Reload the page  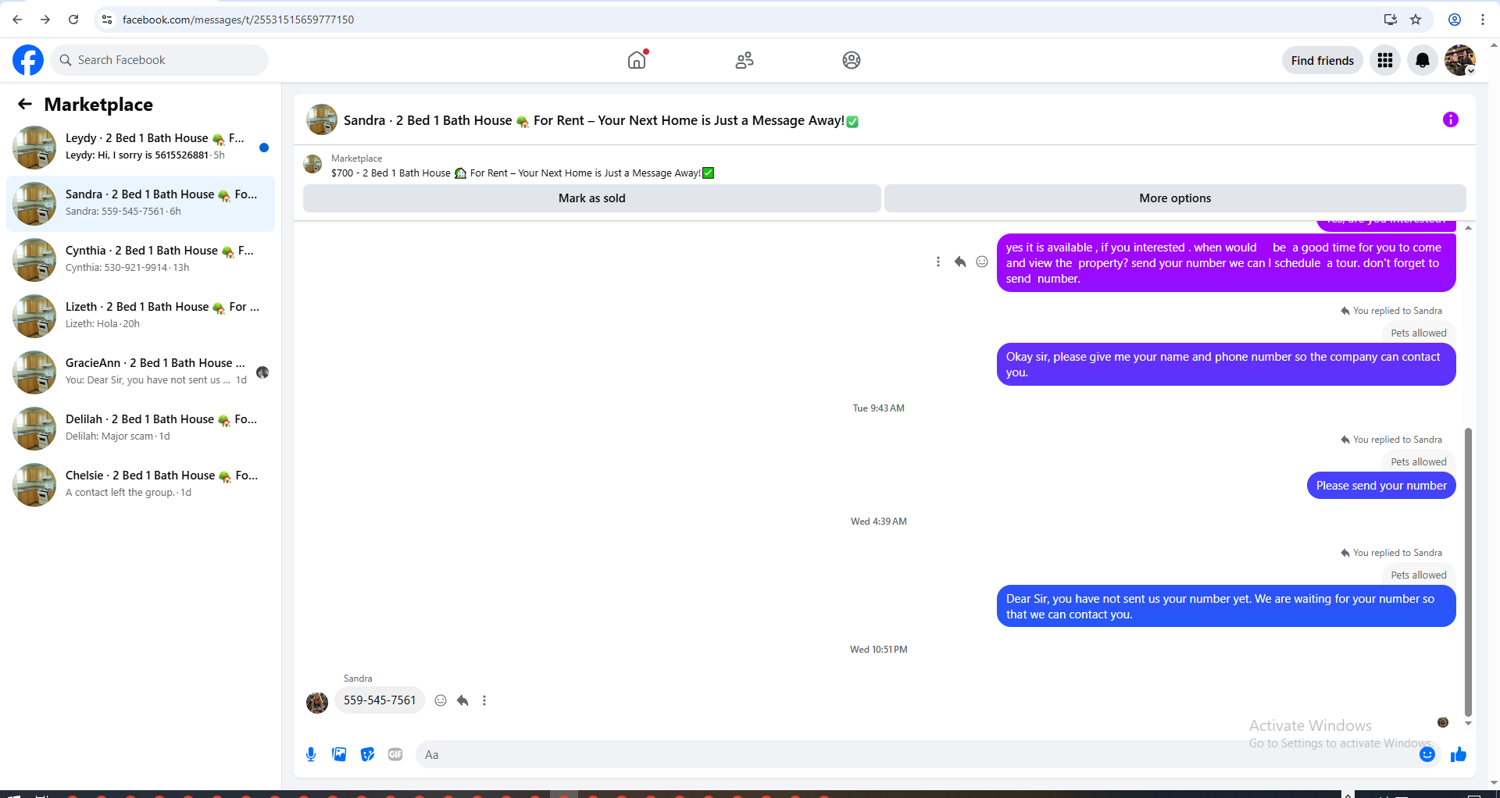click(73, 20)
